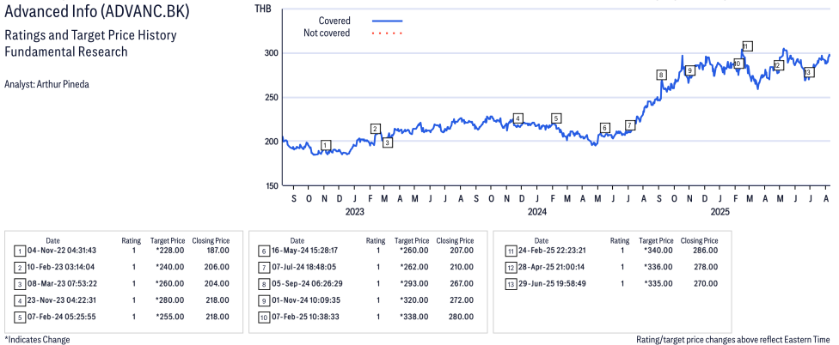
Task: Click the numbered box 7 in table
Action: [264, 267]
